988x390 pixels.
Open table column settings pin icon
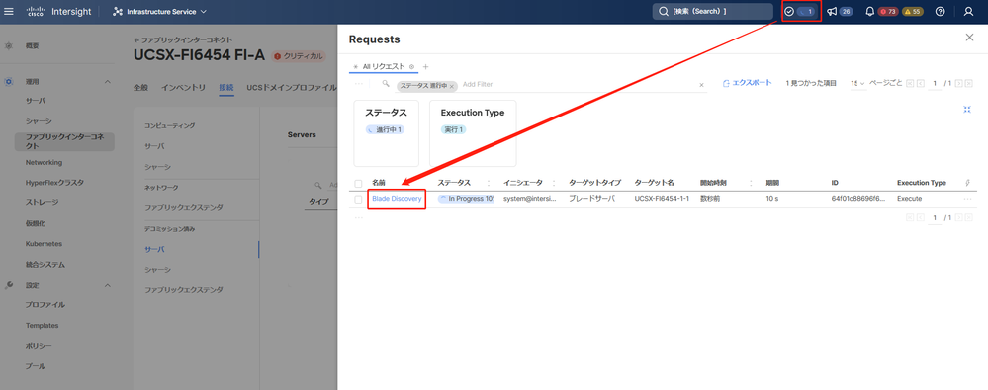968,183
